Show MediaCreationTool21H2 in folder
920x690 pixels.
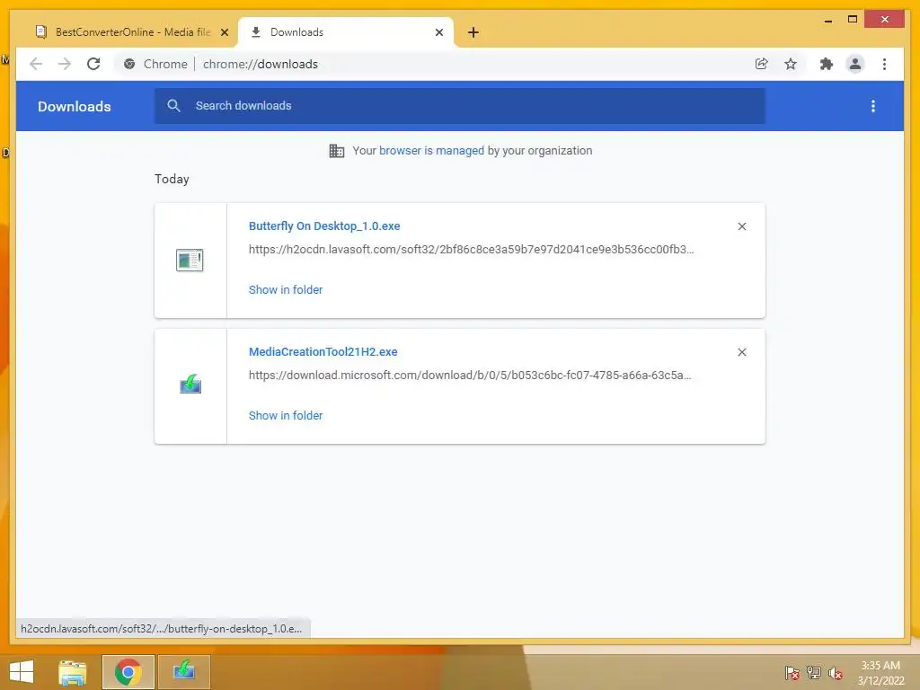(286, 415)
